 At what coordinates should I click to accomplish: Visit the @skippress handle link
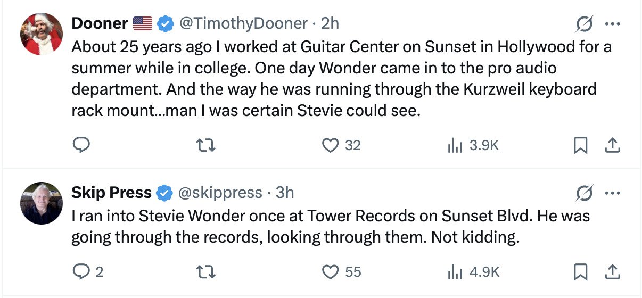(220, 192)
